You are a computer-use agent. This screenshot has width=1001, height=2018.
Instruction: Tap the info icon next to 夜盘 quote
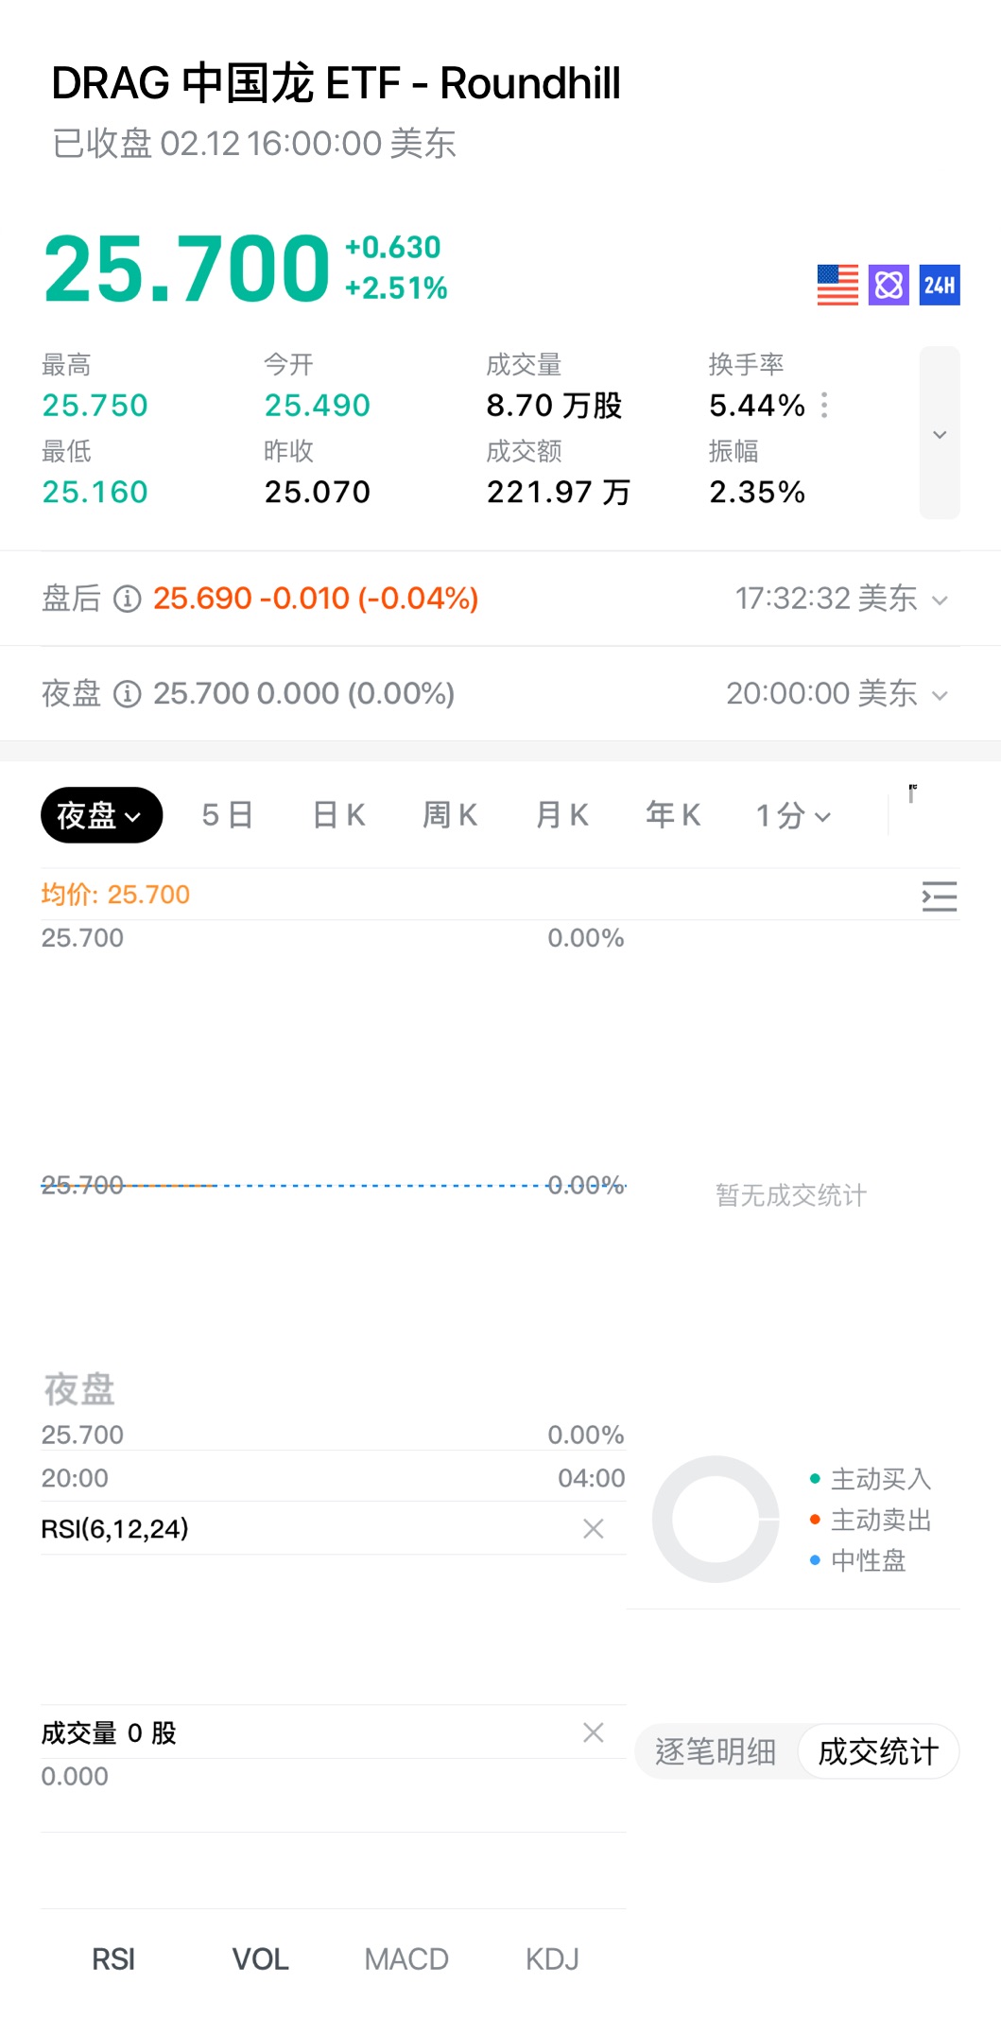point(128,694)
